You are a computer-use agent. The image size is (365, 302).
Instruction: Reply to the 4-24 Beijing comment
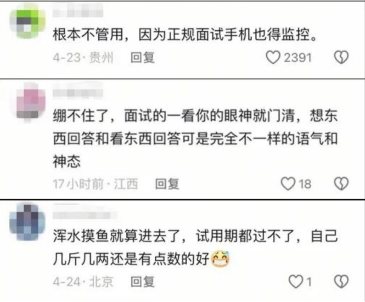pyautogui.click(x=142, y=282)
